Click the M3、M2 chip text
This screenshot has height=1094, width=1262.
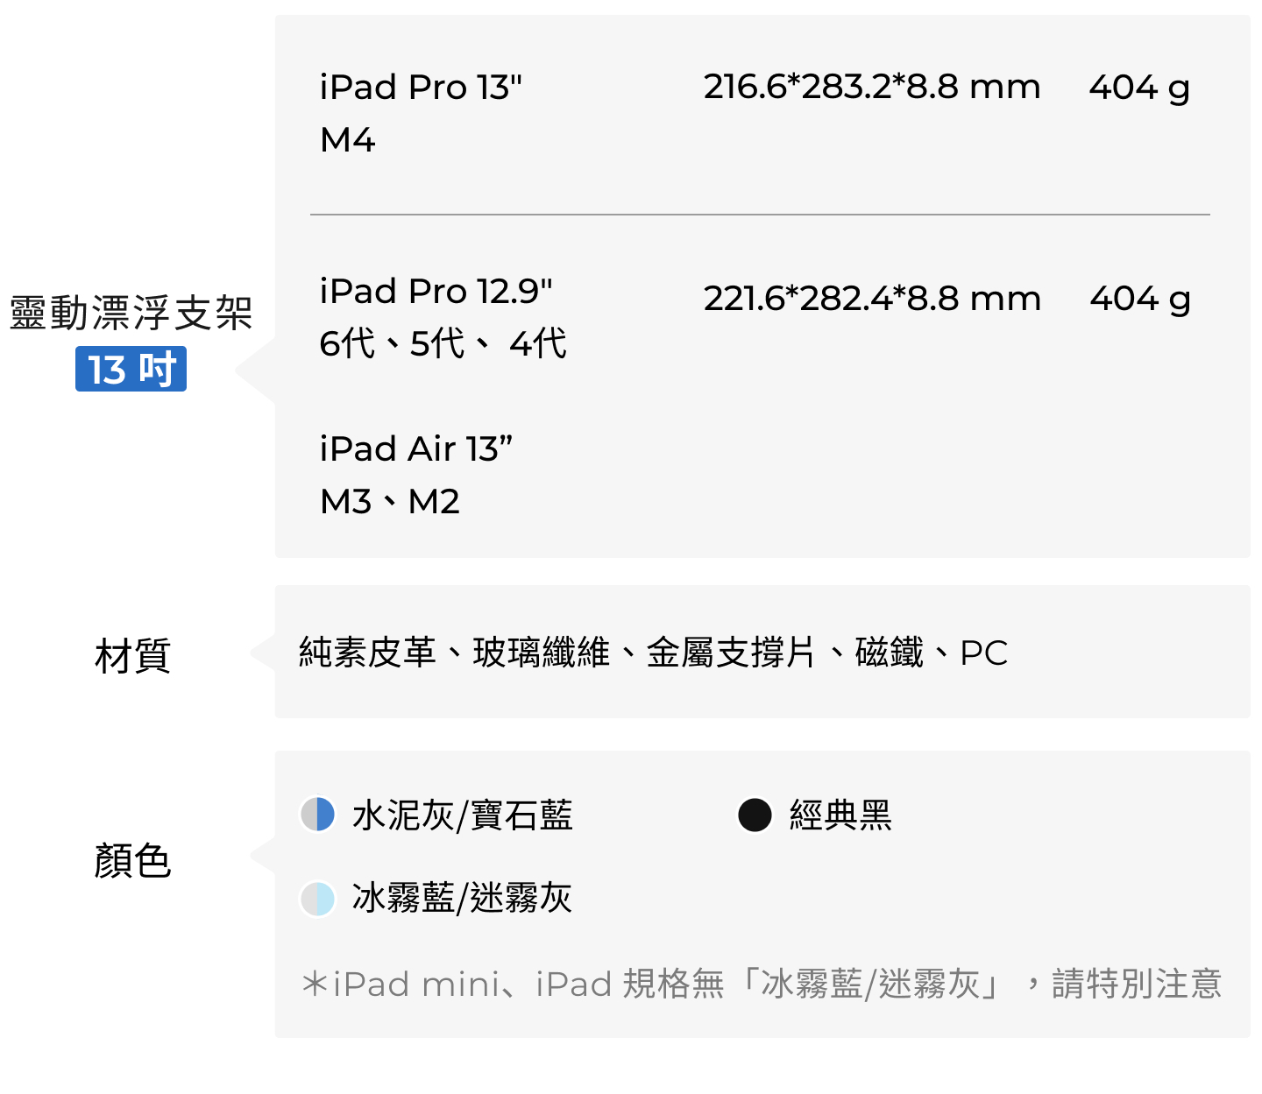point(390,502)
